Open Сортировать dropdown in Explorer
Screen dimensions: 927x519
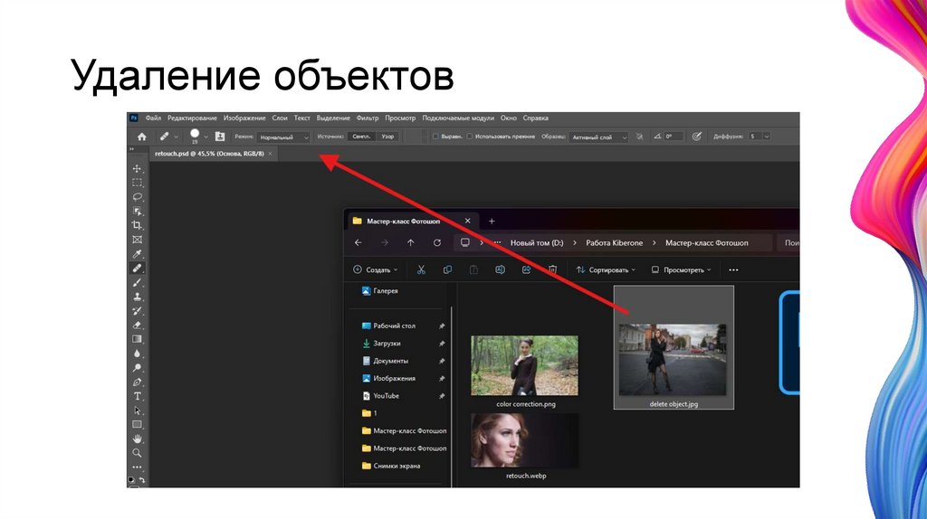[606, 269]
